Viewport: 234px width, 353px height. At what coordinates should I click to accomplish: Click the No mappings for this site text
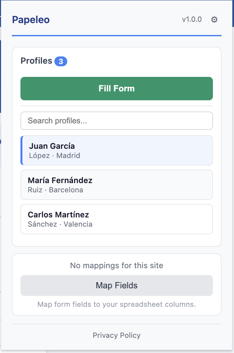(x=117, y=265)
